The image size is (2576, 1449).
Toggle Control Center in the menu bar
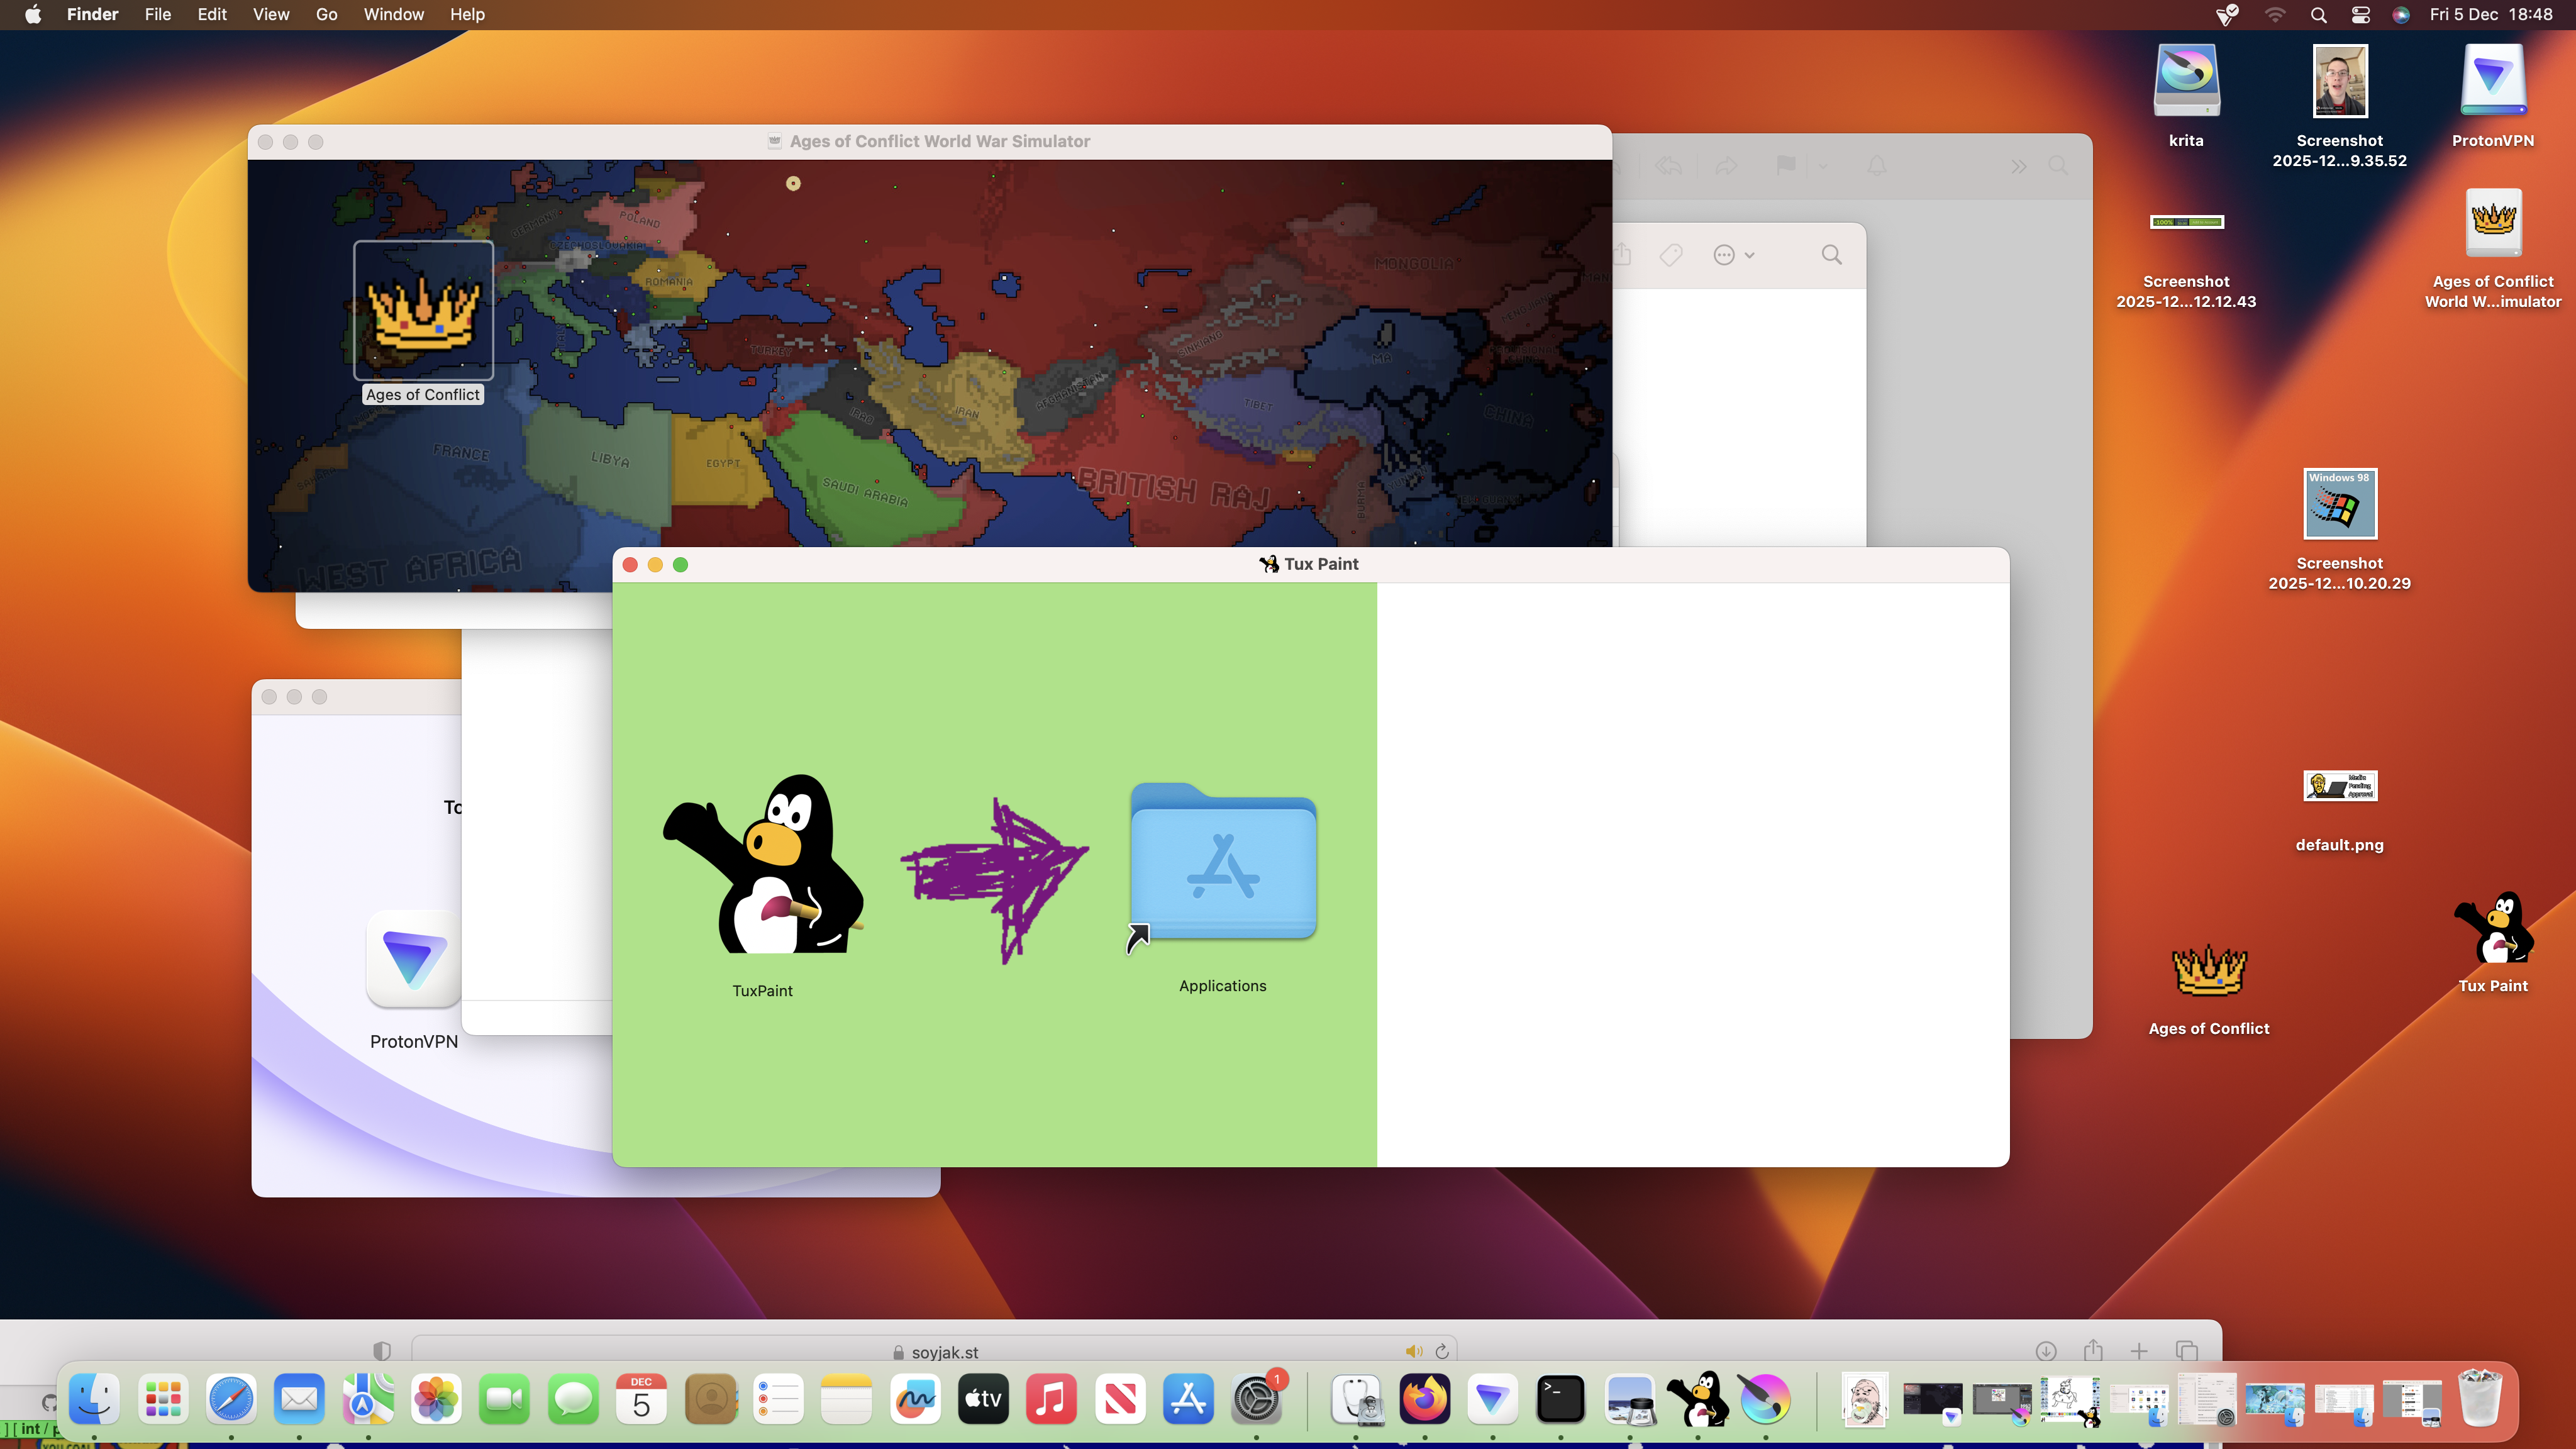pyautogui.click(x=2360, y=14)
